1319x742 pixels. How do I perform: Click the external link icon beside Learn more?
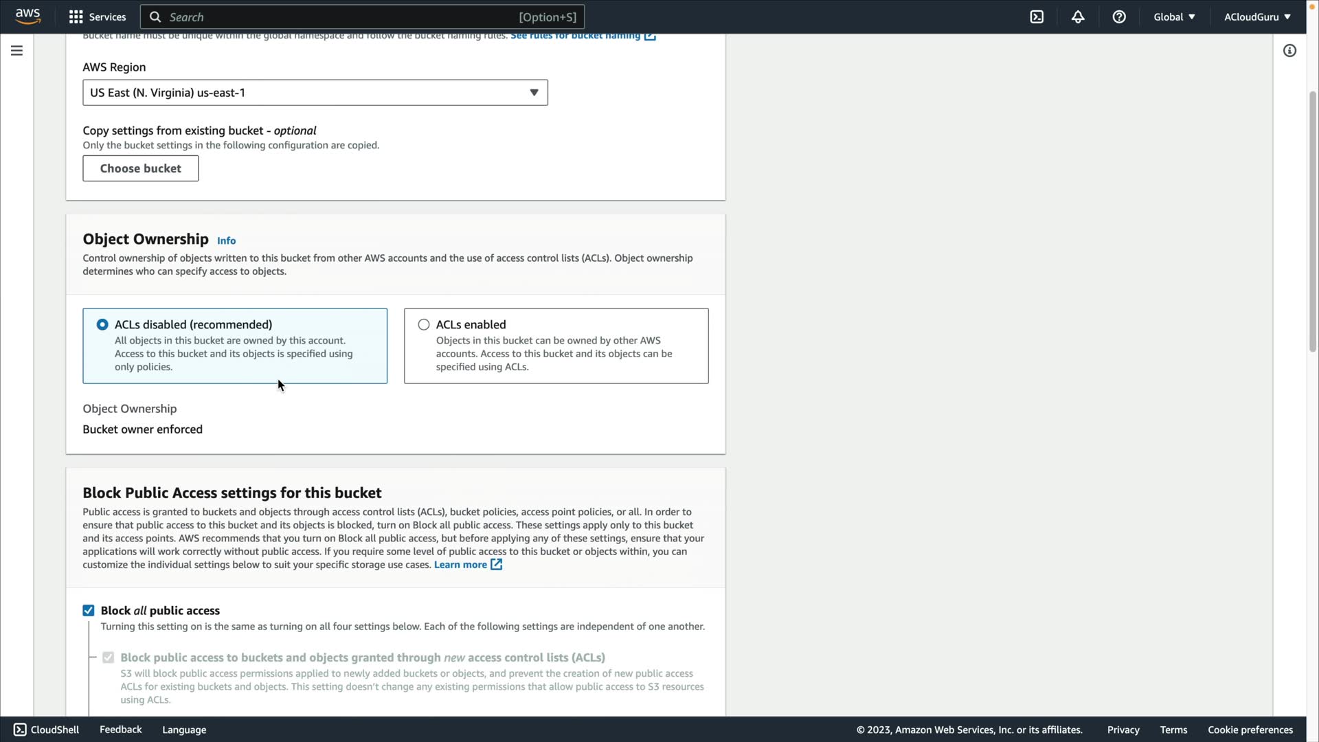pos(496,565)
